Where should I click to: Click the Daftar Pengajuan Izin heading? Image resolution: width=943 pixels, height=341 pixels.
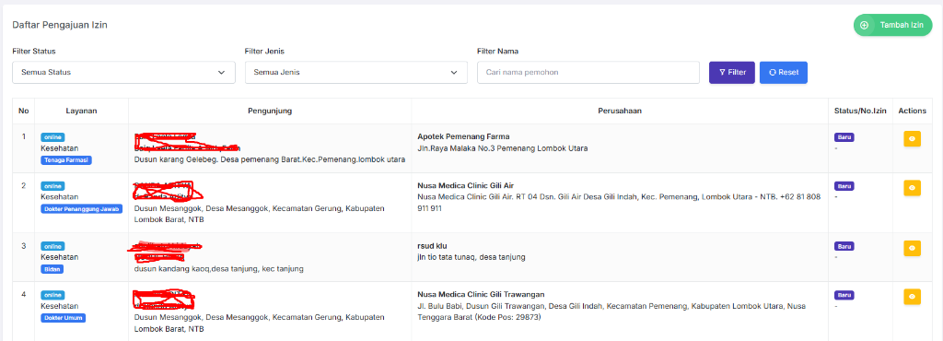click(x=60, y=25)
